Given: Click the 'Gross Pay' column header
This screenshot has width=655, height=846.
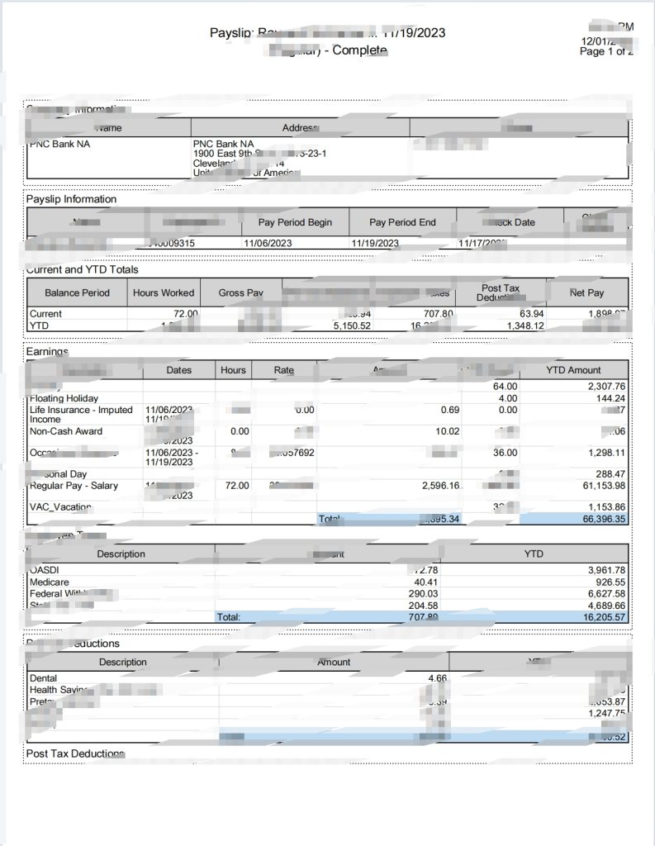Looking at the screenshot, I should 240,293.
